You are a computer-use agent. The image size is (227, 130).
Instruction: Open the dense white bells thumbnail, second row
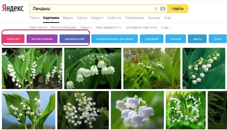click(83, 110)
